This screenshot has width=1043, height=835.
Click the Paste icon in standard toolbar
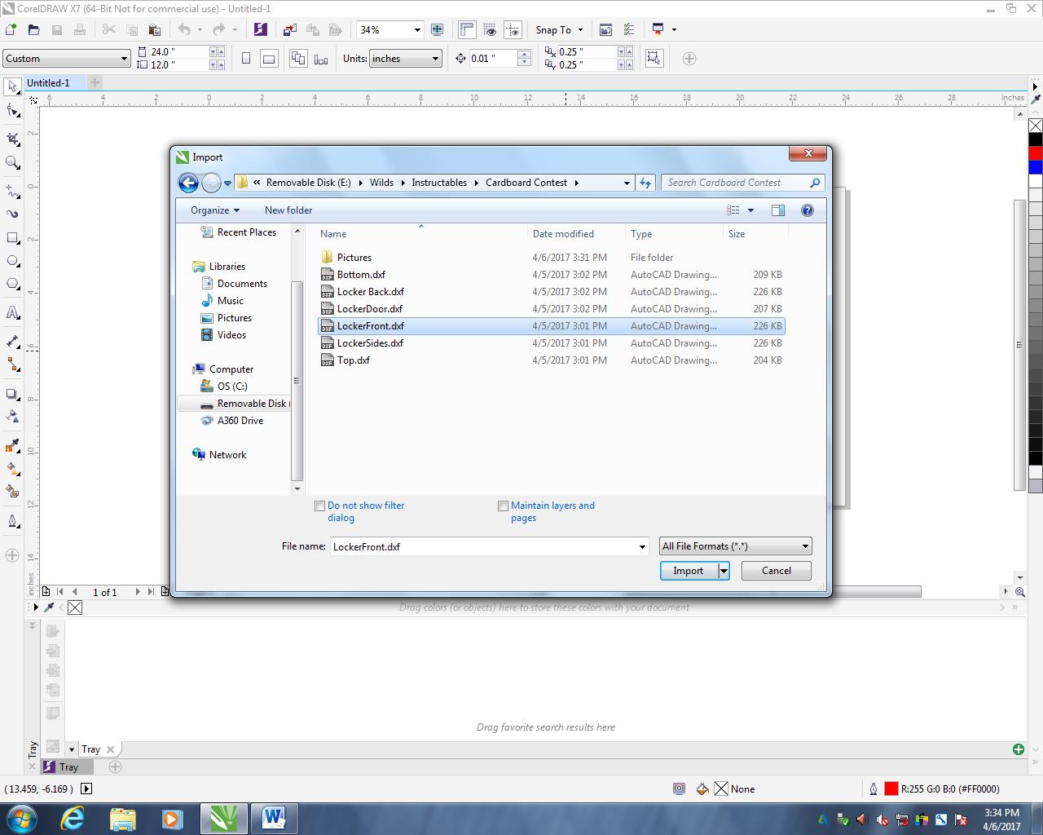(x=155, y=30)
